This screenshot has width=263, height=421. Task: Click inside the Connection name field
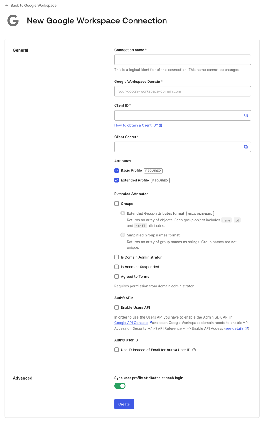tap(182, 60)
